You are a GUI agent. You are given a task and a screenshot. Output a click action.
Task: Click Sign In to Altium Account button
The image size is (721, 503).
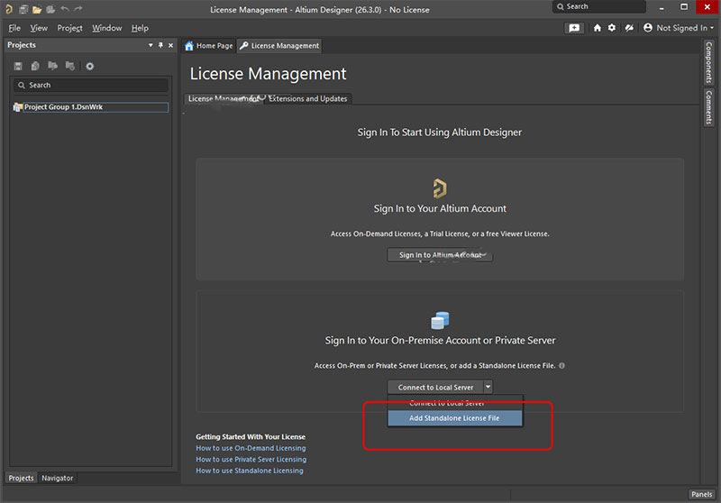click(x=440, y=255)
